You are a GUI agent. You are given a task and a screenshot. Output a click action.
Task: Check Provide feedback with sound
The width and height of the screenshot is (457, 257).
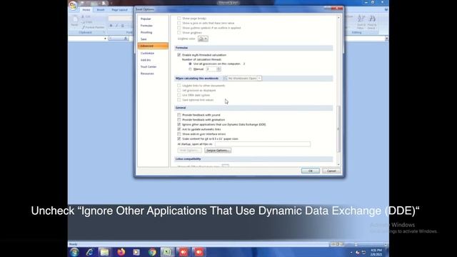(x=179, y=115)
